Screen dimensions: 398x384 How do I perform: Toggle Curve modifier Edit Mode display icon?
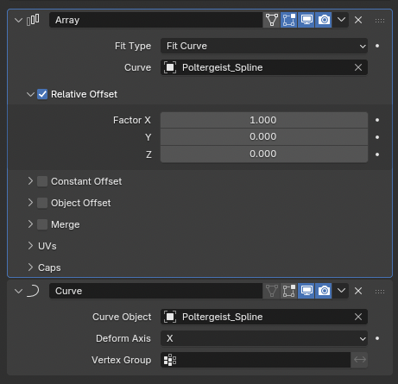(289, 291)
